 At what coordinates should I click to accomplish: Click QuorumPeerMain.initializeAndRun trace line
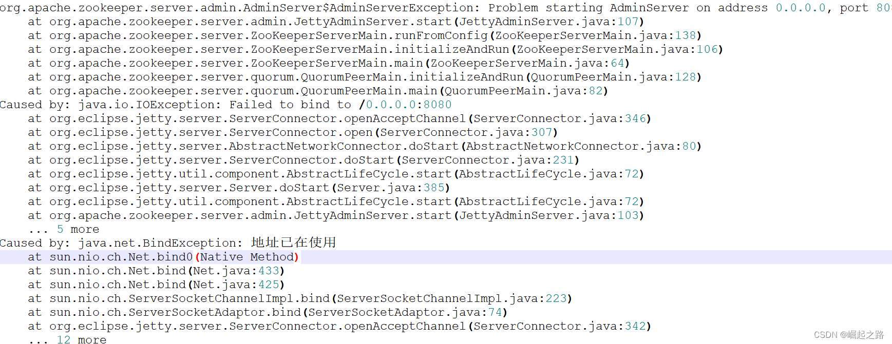(365, 77)
